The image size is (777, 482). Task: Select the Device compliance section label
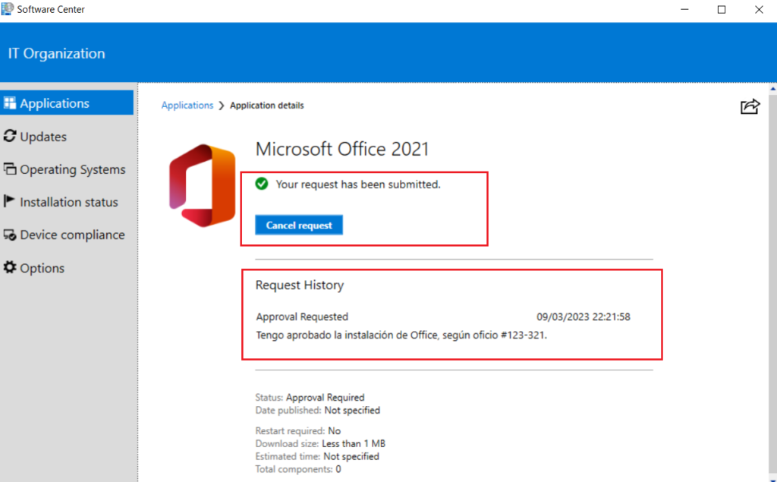tap(72, 235)
